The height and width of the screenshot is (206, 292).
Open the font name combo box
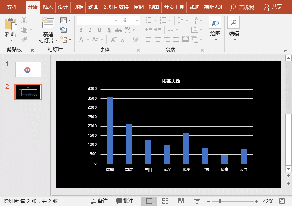tap(97, 20)
